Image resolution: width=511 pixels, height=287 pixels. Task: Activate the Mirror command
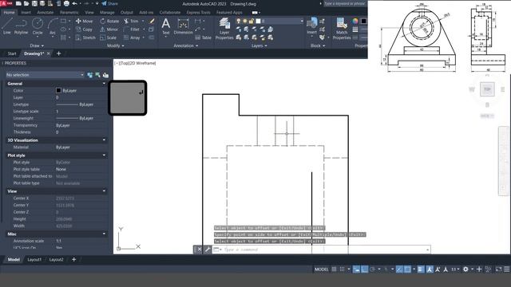[x=109, y=29]
